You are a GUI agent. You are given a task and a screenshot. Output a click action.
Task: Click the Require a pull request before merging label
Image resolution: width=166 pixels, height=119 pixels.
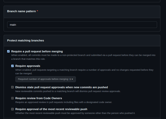[37, 51]
